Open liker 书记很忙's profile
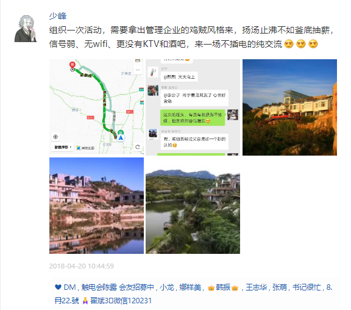This screenshot has width=351, height=310. pyautogui.click(x=307, y=287)
